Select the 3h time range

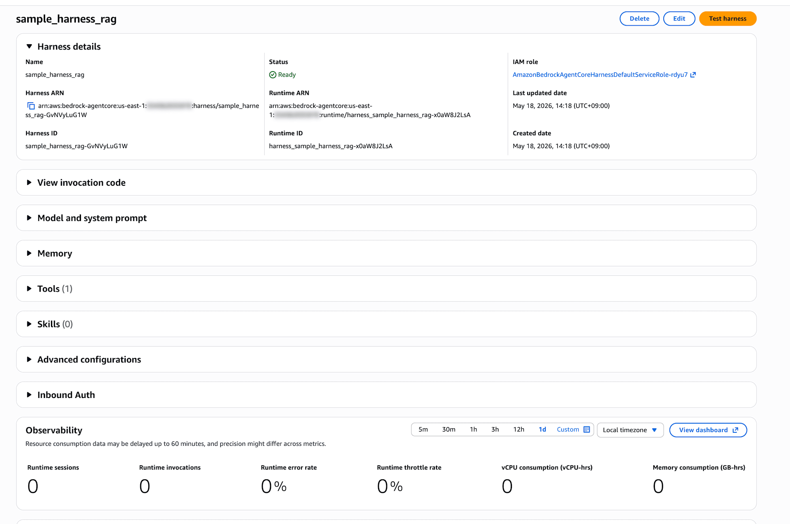(x=495, y=430)
